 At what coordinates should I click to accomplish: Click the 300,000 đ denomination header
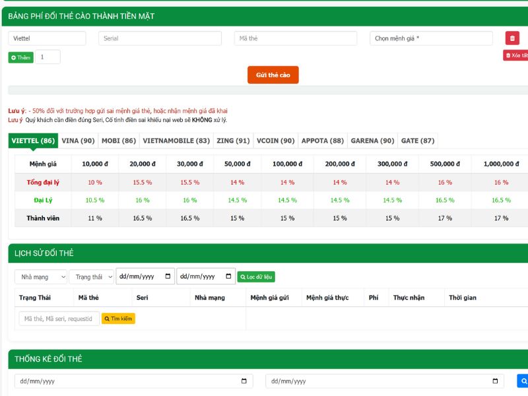392,164
